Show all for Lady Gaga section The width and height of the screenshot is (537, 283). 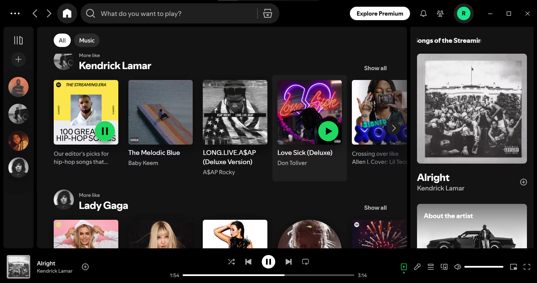point(375,207)
